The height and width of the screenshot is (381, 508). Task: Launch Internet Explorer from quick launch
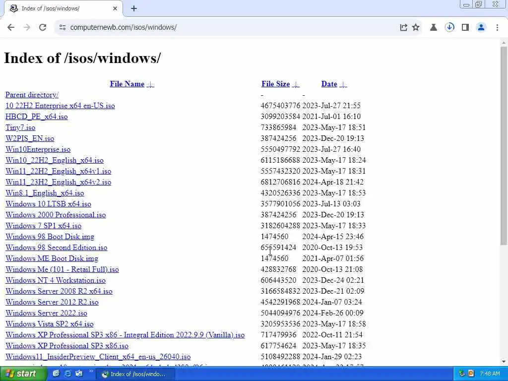click(x=67, y=374)
